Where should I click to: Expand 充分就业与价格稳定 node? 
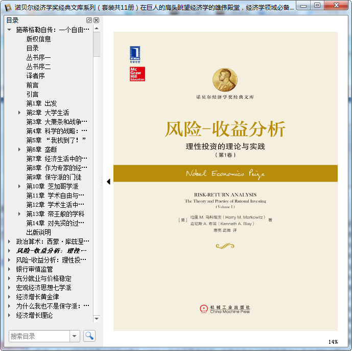point(9,278)
